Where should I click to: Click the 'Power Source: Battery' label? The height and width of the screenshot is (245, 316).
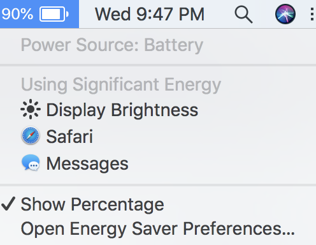click(x=112, y=45)
